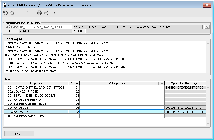Click the parameter description field

[138, 27]
